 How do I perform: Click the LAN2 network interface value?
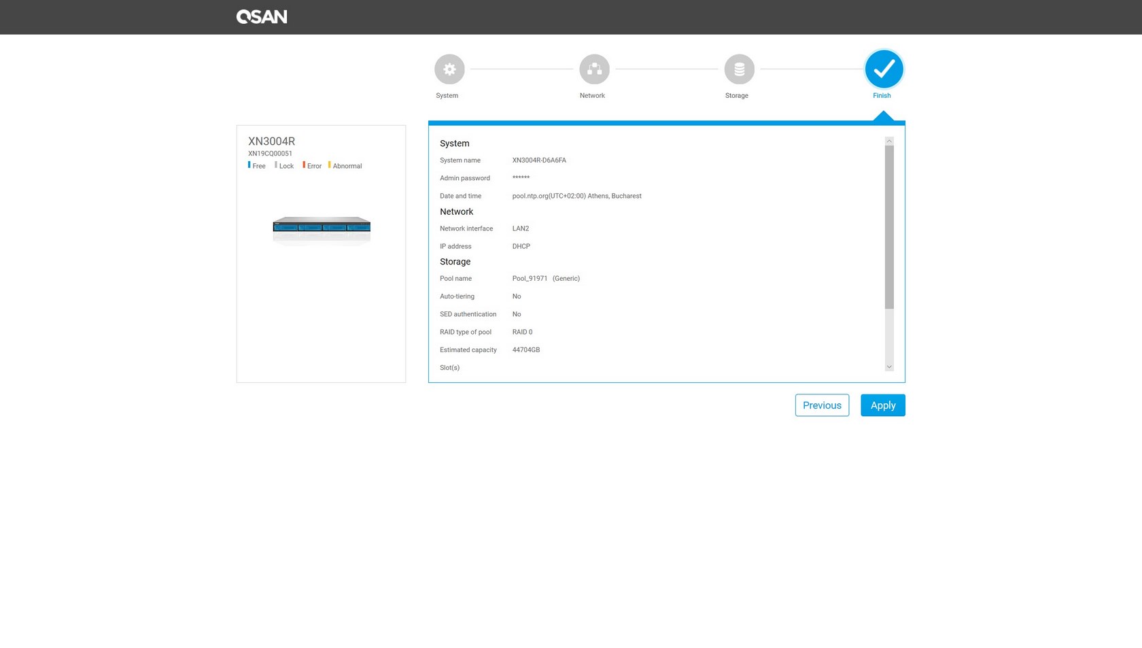pyautogui.click(x=521, y=228)
